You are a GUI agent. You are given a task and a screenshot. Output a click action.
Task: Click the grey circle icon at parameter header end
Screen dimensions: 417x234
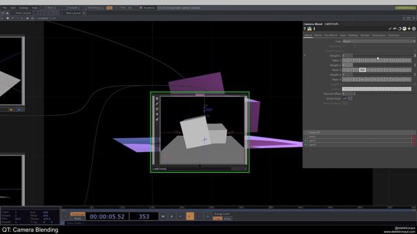[414, 29]
